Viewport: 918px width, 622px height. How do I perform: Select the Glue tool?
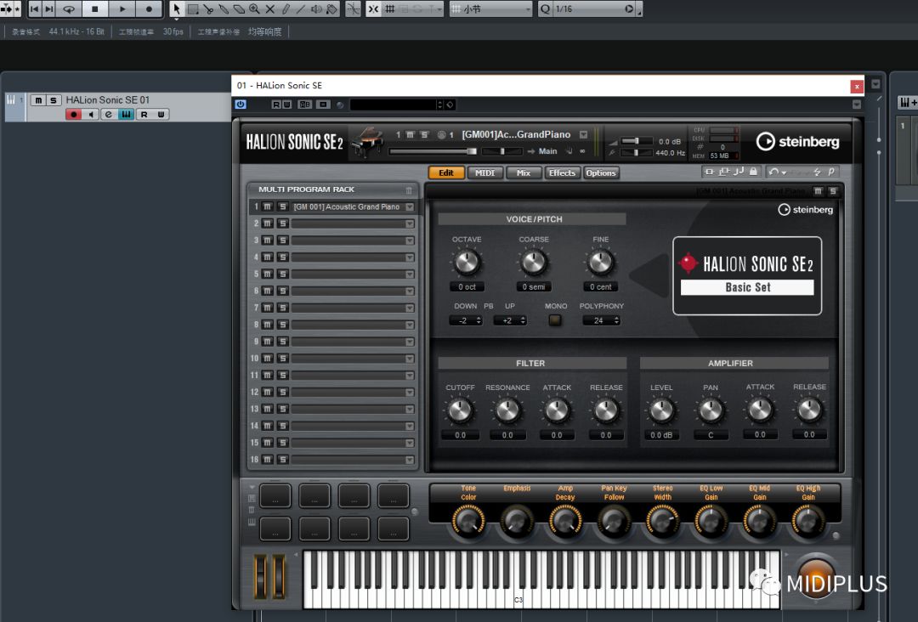pyautogui.click(x=223, y=8)
